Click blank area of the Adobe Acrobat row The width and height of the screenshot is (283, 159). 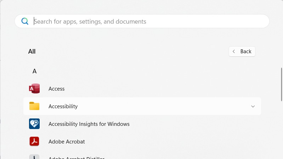click(170, 142)
